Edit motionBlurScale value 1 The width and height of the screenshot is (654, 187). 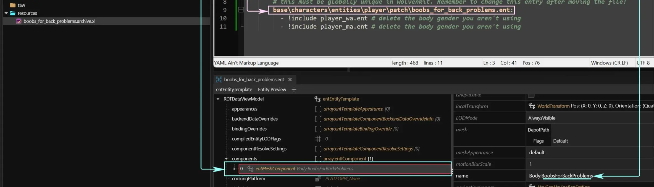tap(590, 164)
